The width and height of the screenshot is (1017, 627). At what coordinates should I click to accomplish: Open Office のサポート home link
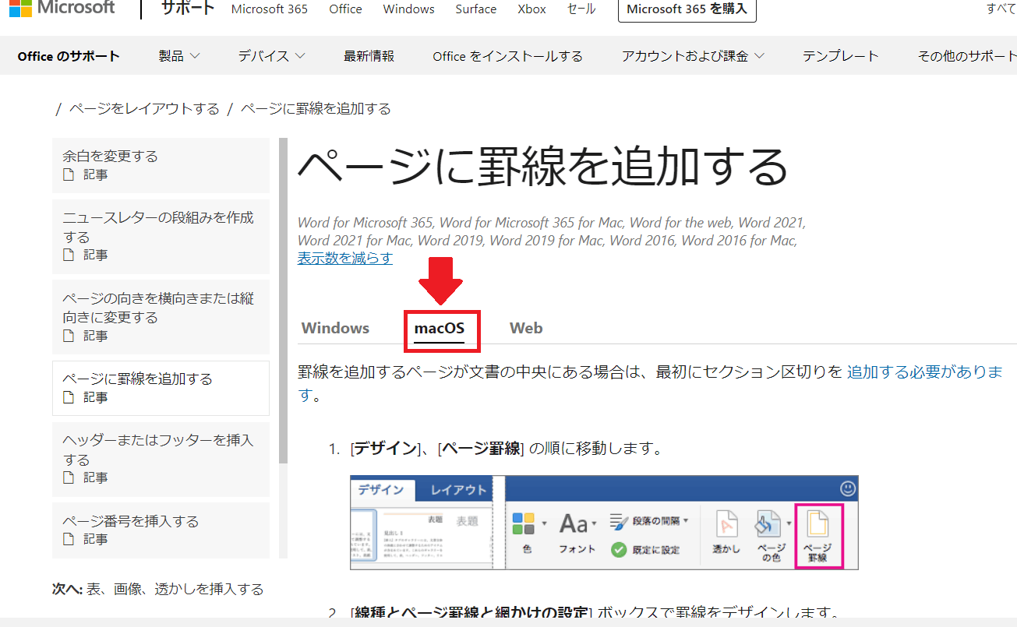click(x=69, y=56)
